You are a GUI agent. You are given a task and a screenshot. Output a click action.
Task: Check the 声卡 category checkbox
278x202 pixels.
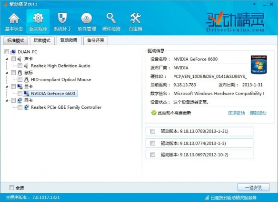tap(13, 59)
